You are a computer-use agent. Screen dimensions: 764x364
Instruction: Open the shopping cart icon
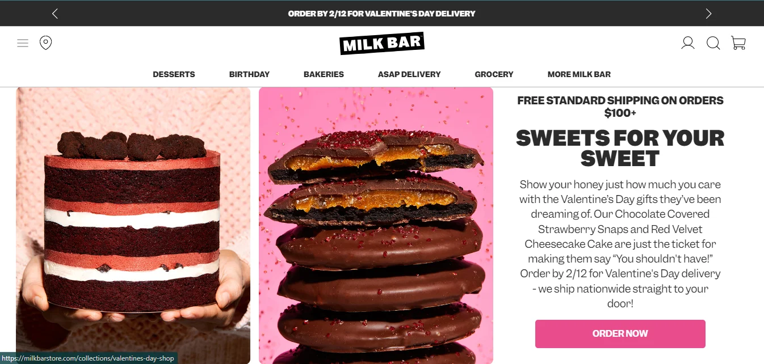[x=738, y=43]
